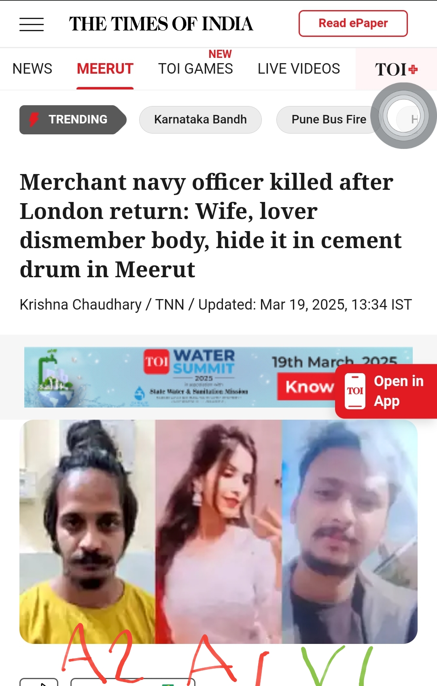Open the article photo of three people
The image size is (437, 686).
[218, 531]
